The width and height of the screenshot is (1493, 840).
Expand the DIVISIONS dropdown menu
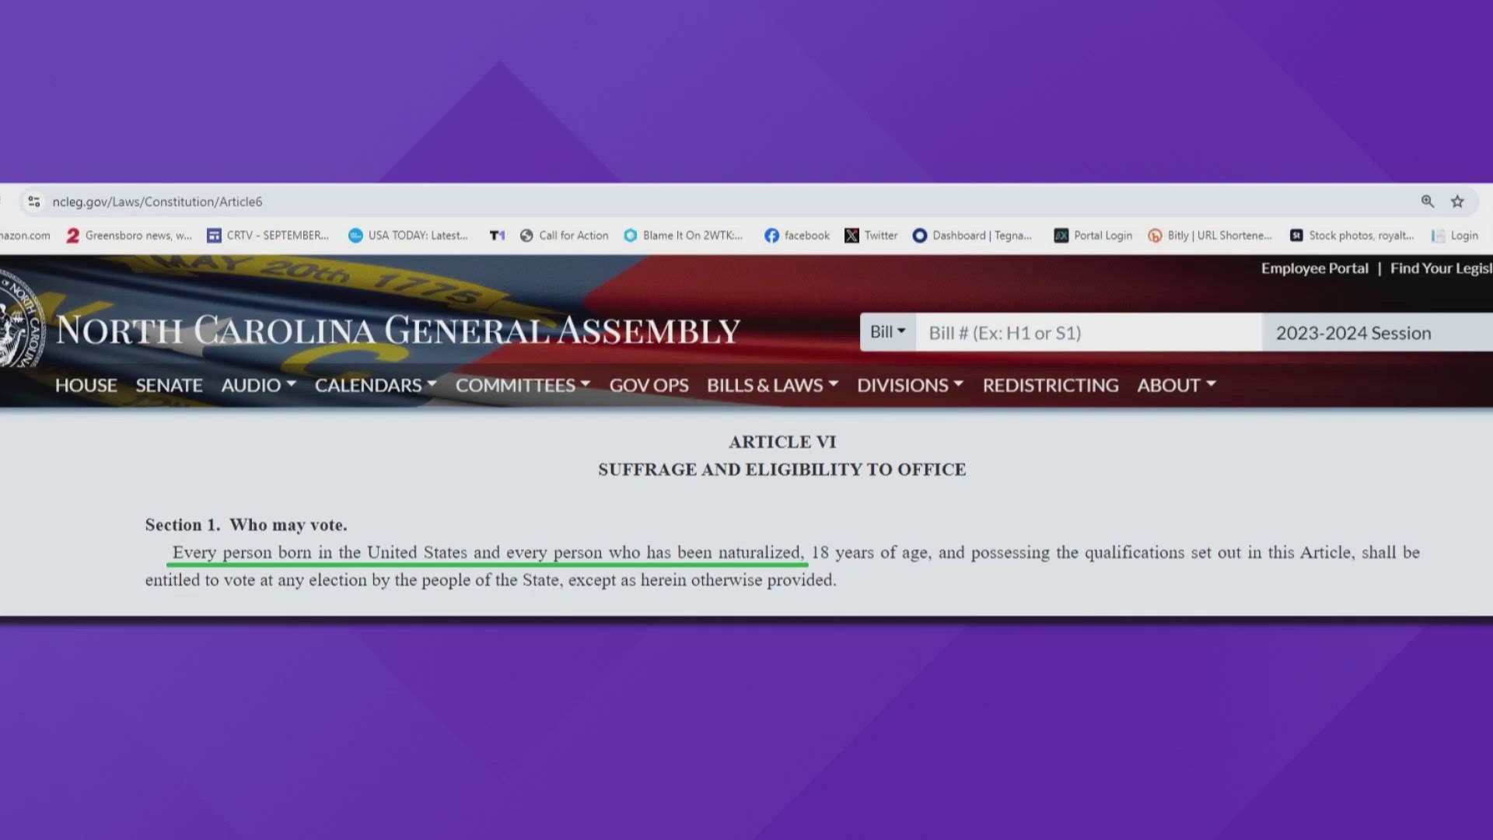coord(907,385)
